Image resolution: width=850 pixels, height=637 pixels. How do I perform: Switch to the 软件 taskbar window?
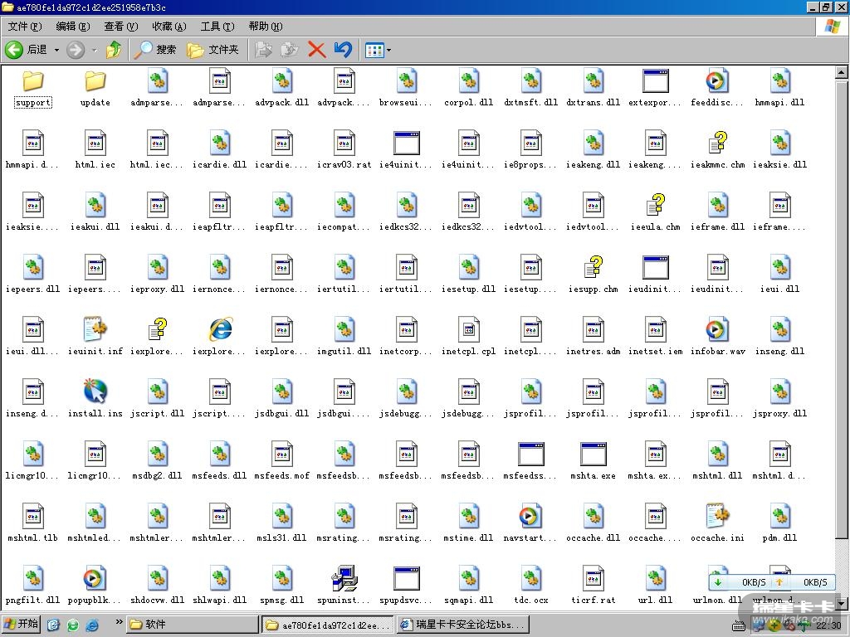point(192,625)
